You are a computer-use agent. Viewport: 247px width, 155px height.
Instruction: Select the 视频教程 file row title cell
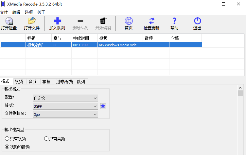click(x=39, y=45)
